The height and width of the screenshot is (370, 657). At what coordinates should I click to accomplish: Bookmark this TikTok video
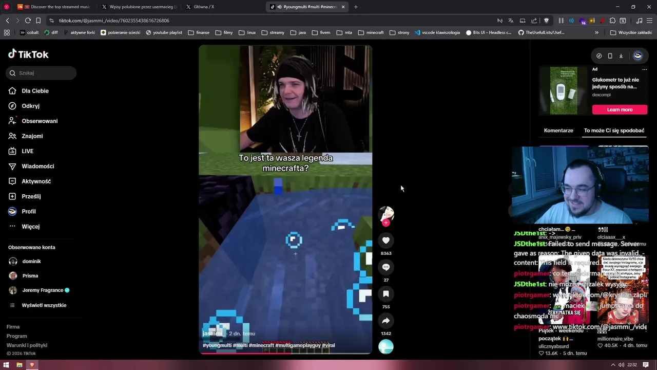click(x=386, y=293)
